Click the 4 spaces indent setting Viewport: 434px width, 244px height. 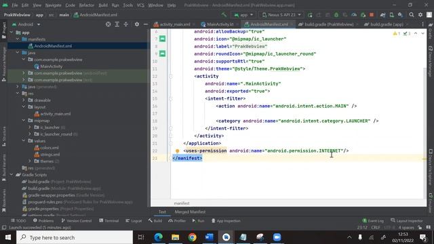click(x=406, y=228)
